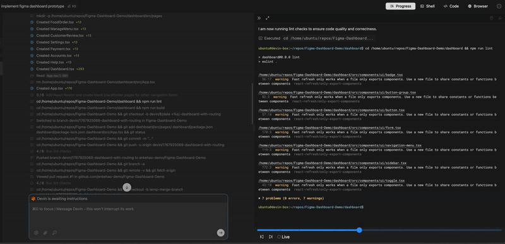505x244 pixels.
Task: Click the button.tsx file path
Action: [x=331, y=110]
